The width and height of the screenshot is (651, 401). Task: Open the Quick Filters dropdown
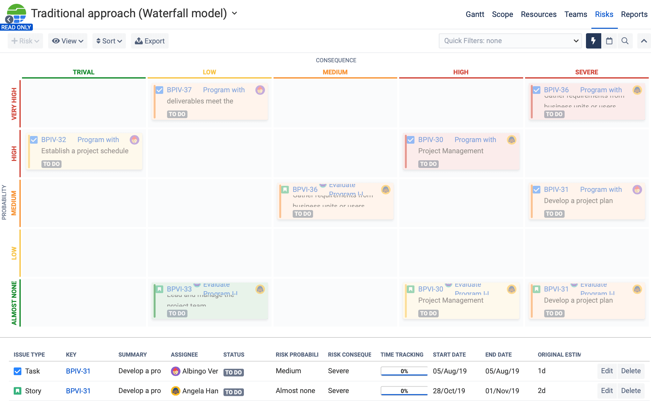[x=510, y=41]
